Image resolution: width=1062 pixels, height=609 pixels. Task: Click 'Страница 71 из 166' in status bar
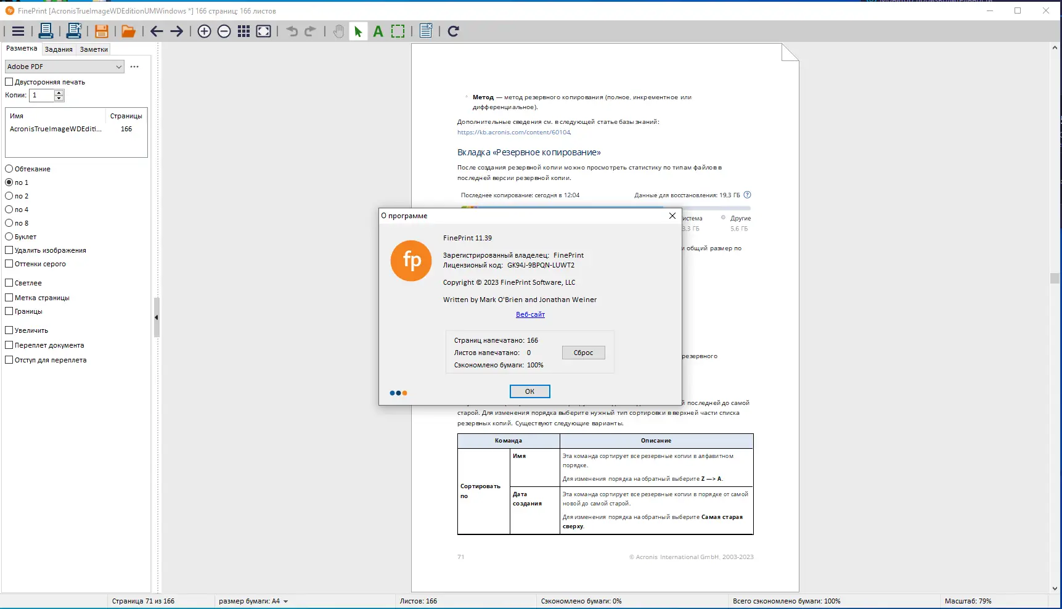(x=143, y=601)
